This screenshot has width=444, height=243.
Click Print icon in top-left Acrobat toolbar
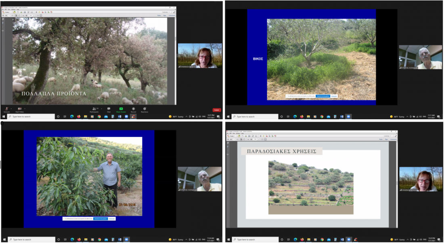25,12
